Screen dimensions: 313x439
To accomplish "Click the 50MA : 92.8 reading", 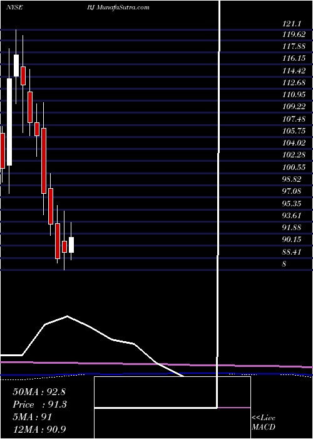I will 39,392.
